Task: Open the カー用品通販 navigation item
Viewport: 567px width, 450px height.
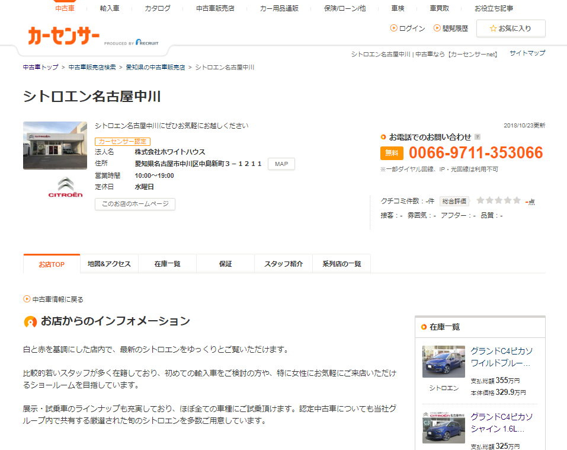Action: click(x=279, y=8)
